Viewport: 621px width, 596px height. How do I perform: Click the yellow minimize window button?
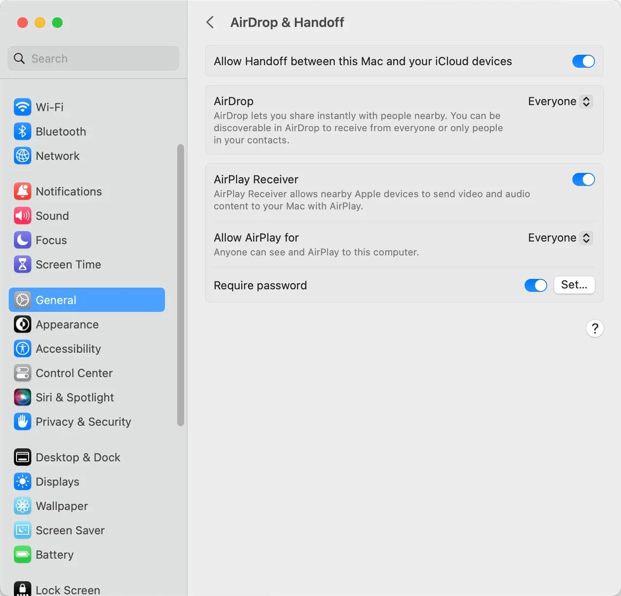(40, 22)
